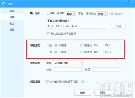Close the settings window
Image resolution: width=135 pixels, height=98 pixels.
tap(132, 2)
